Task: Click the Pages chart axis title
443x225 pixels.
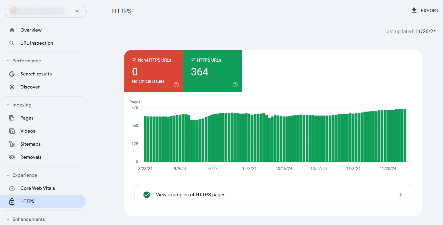Action: [x=135, y=102]
